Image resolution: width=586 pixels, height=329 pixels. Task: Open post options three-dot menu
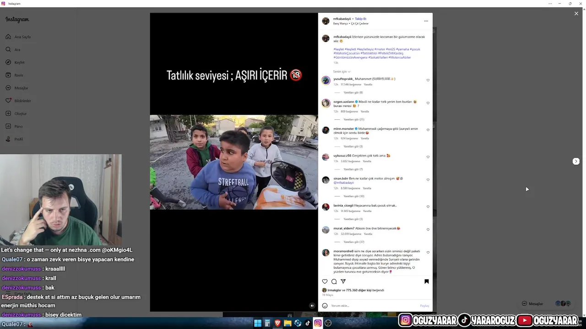coord(426,21)
